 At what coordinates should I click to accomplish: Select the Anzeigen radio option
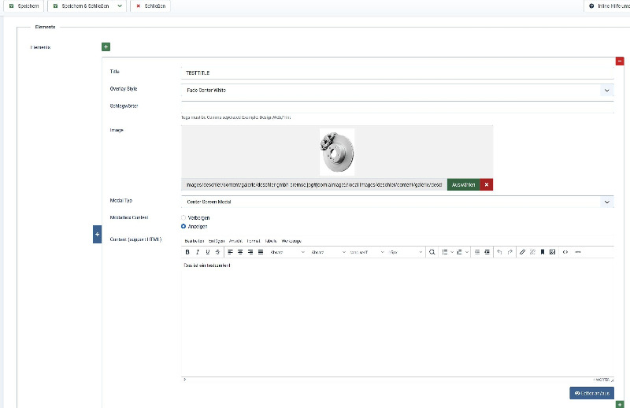click(x=184, y=226)
